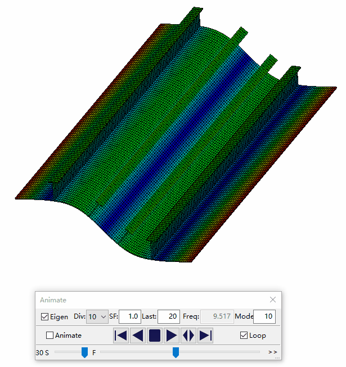This screenshot has width=346, height=367.
Task: Play animation forward
Action: coord(172,336)
